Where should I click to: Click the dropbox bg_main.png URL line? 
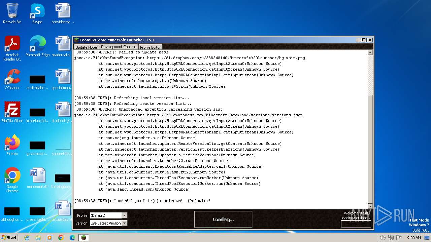click(x=190, y=58)
